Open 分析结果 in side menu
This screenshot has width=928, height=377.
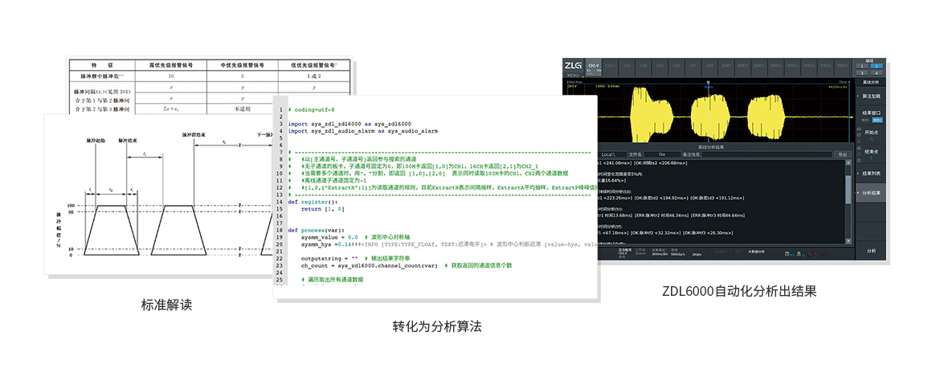[x=871, y=193]
